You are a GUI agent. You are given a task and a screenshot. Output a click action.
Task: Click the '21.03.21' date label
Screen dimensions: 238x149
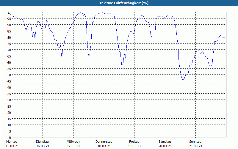(196, 146)
